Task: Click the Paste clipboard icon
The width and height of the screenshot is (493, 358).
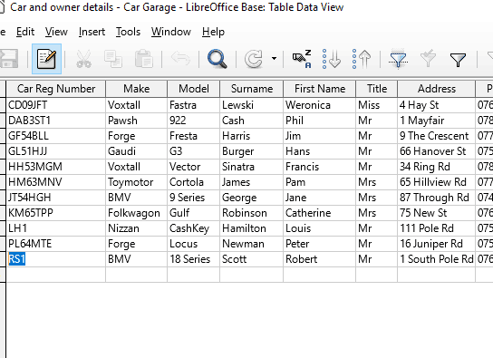Action: pos(144,59)
